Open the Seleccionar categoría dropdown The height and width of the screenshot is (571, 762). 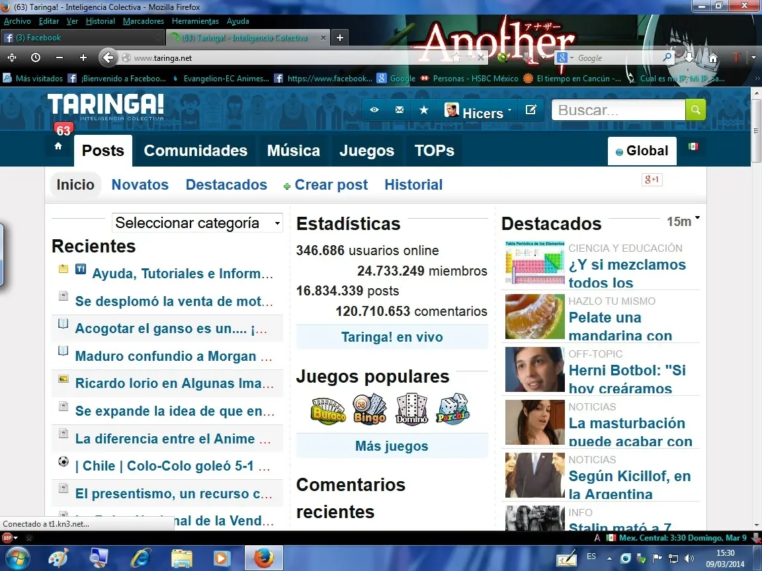(x=196, y=223)
